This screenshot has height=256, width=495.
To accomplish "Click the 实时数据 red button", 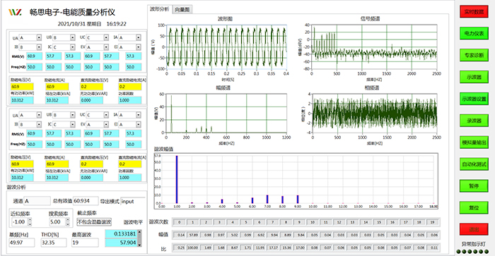I will point(474,12).
